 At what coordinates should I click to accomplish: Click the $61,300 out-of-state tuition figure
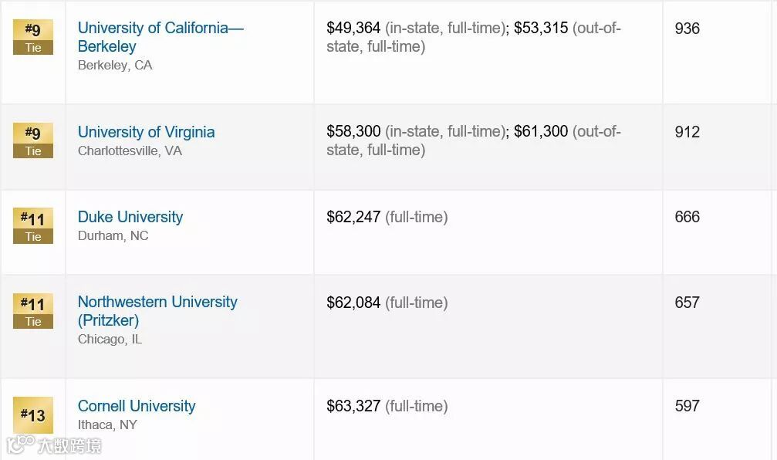point(541,132)
